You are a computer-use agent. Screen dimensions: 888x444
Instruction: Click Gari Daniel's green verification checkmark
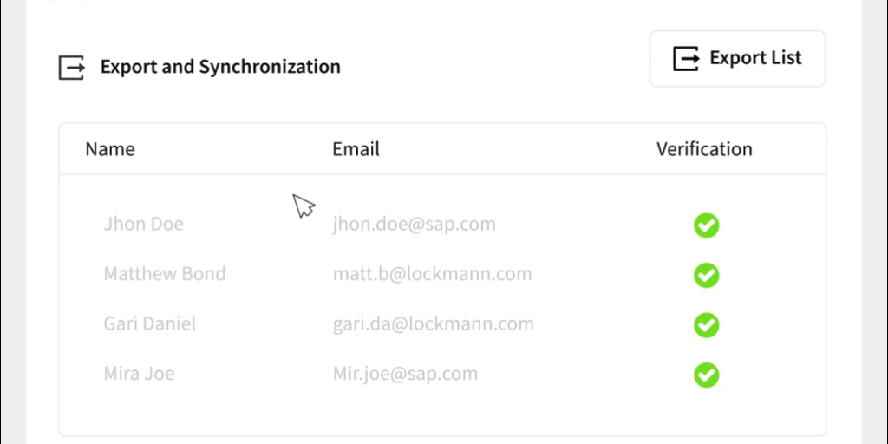click(x=706, y=325)
